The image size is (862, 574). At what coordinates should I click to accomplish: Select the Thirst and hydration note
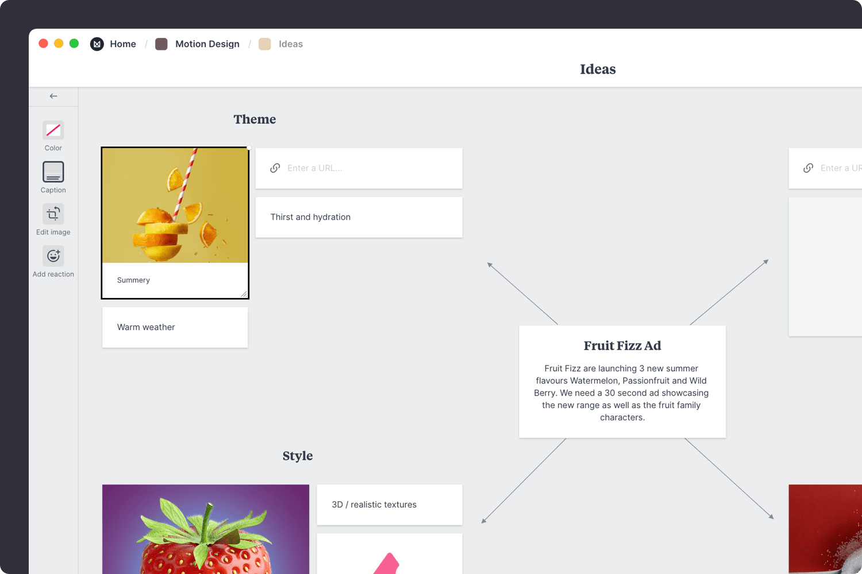pyautogui.click(x=359, y=217)
